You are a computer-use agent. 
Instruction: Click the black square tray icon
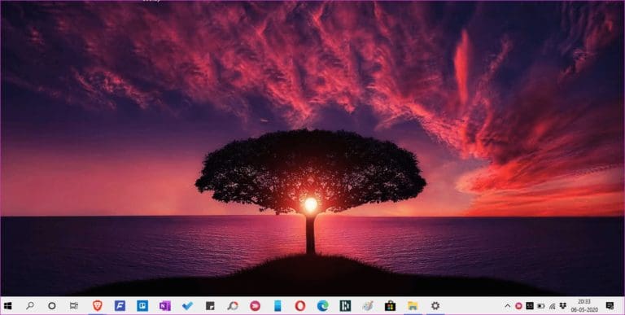point(530,306)
